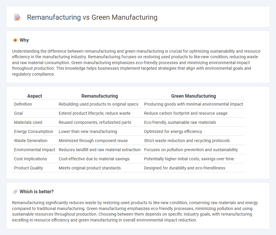
Task: Select the 'Which is better?' heading
Action: 37,192
